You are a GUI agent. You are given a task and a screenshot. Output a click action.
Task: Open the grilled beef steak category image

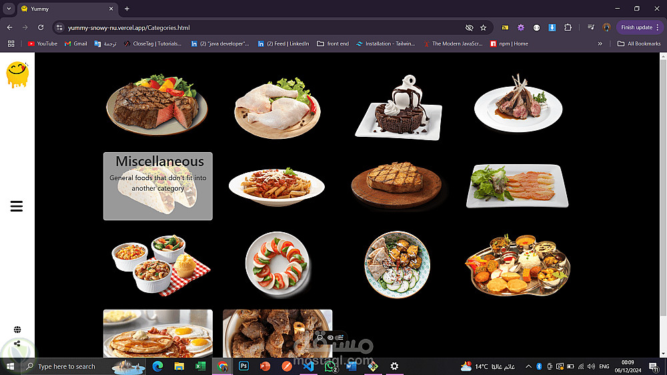pos(157,105)
